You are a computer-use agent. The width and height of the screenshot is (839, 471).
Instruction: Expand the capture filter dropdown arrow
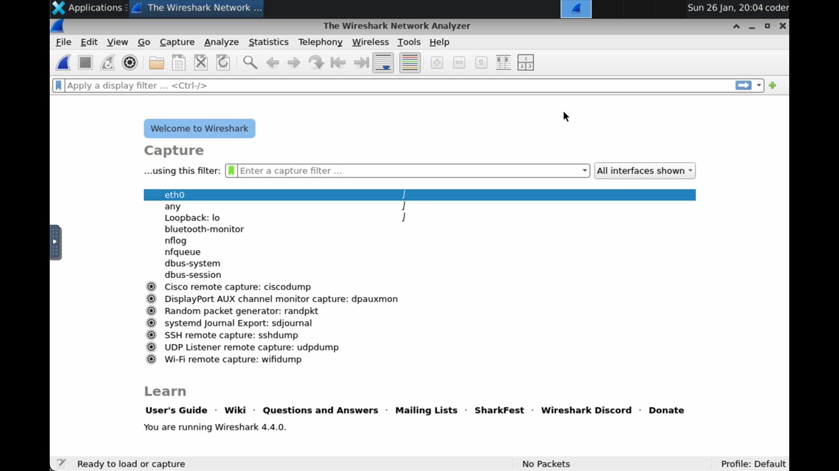click(585, 171)
